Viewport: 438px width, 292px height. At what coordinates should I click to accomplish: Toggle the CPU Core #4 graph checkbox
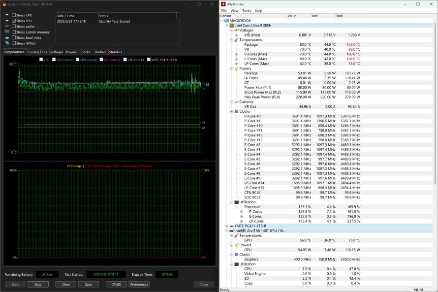click(x=125, y=60)
